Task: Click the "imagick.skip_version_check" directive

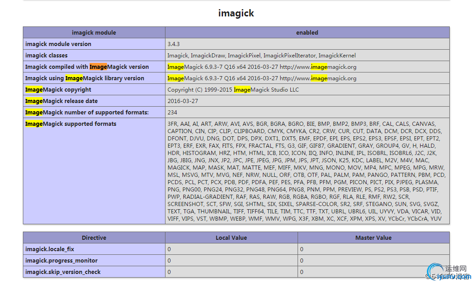Action: tap(63, 272)
